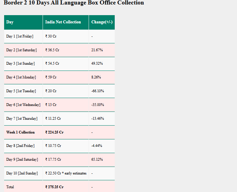This screenshot has height=192, width=237.
Task: Select the Day 1 [1st Friday] cell
Action: 20,36
